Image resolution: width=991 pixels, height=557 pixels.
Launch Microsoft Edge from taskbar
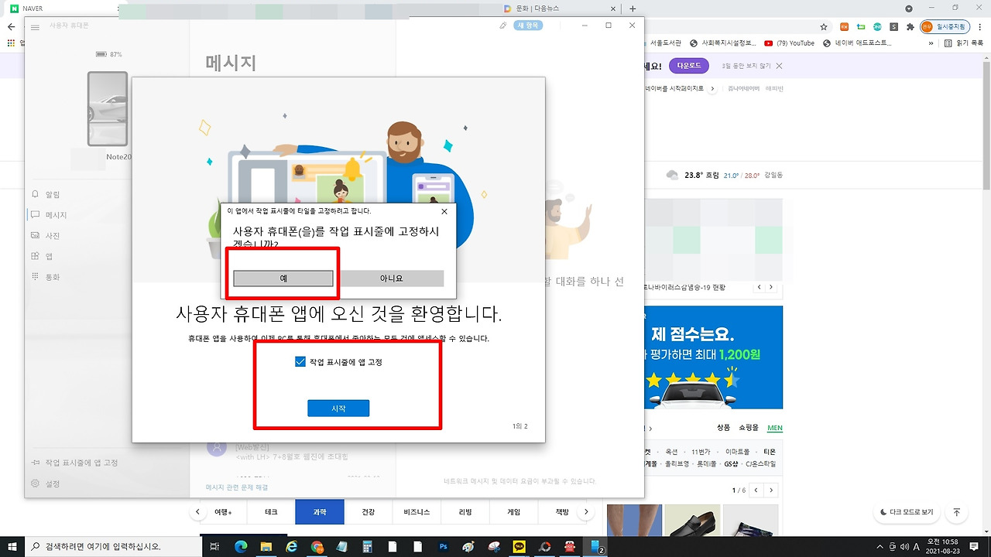241,546
